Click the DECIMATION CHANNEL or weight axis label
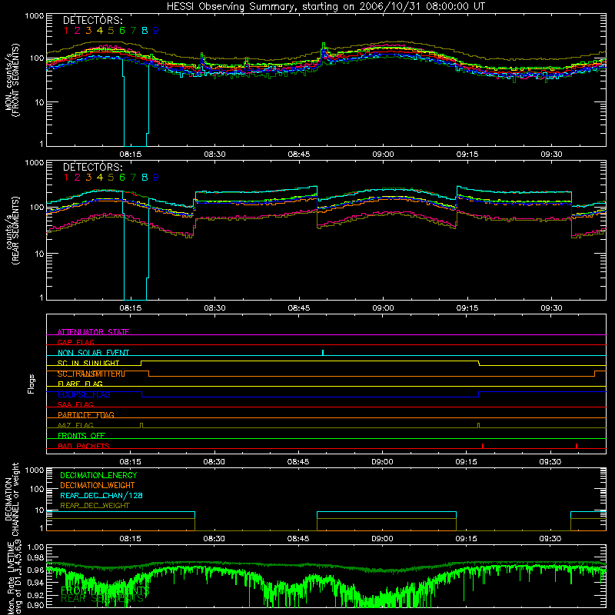 tap(12, 499)
